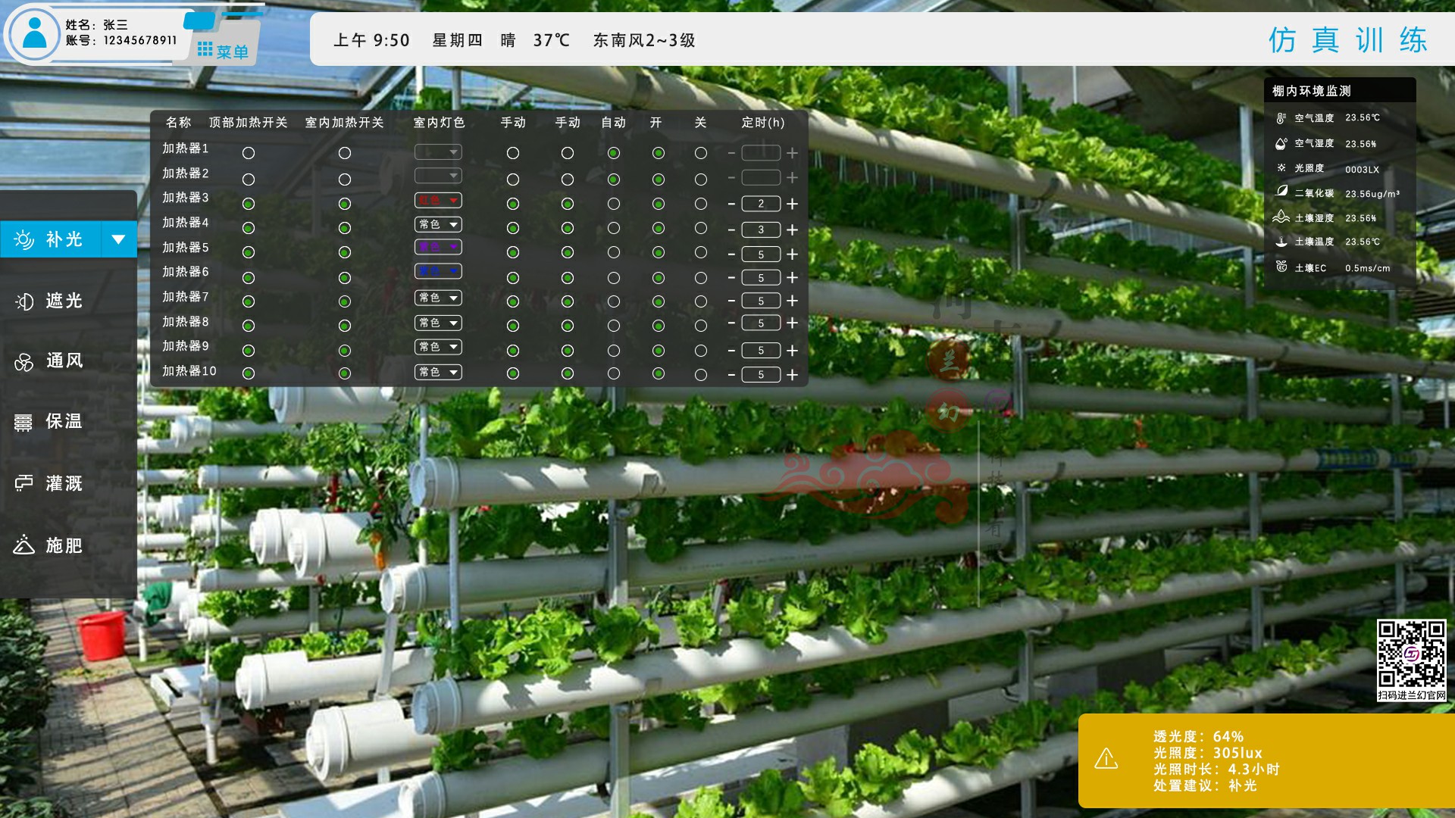Toggle 加热器1 顶部加热开关 radio button
The width and height of the screenshot is (1455, 818).
248,153
